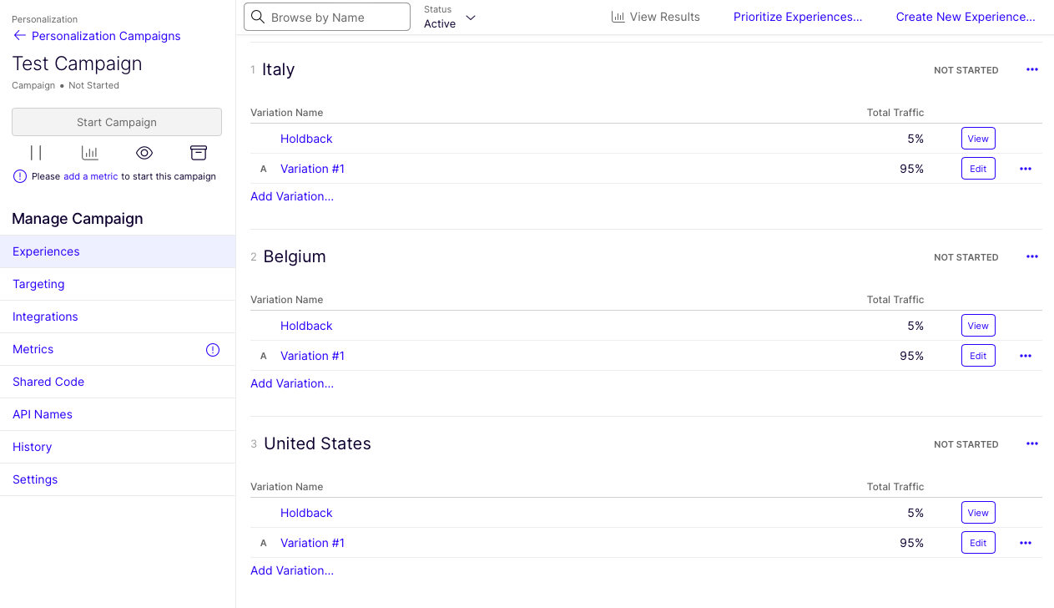The image size is (1054, 608).
Task: Click Edit for Belgium's Variation #1
Action: click(x=978, y=356)
